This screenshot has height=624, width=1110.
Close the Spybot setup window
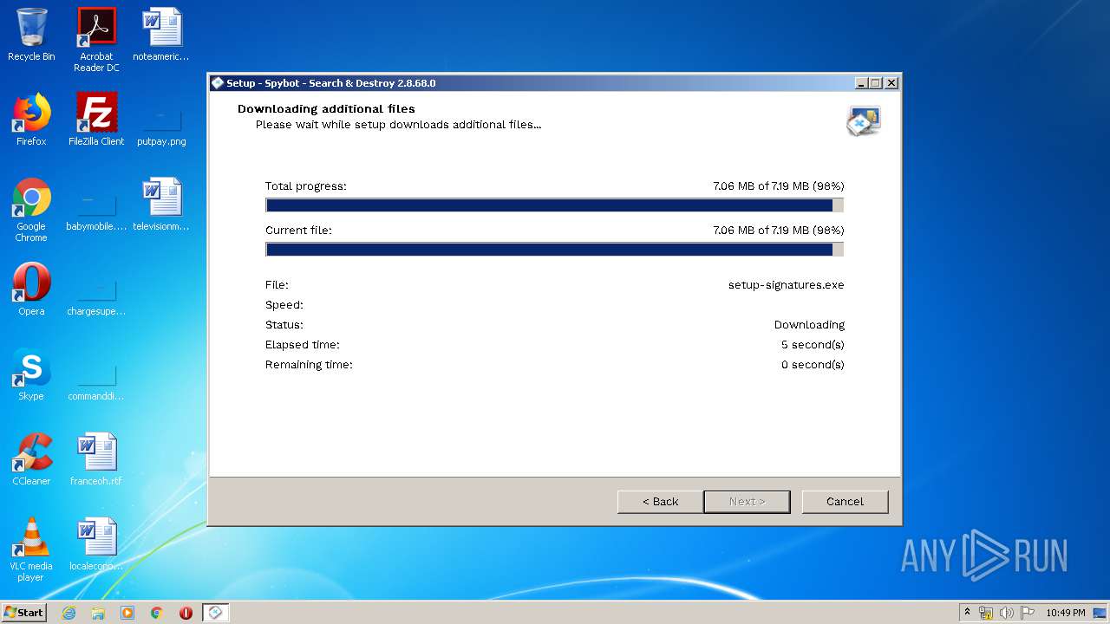[x=891, y=83]
